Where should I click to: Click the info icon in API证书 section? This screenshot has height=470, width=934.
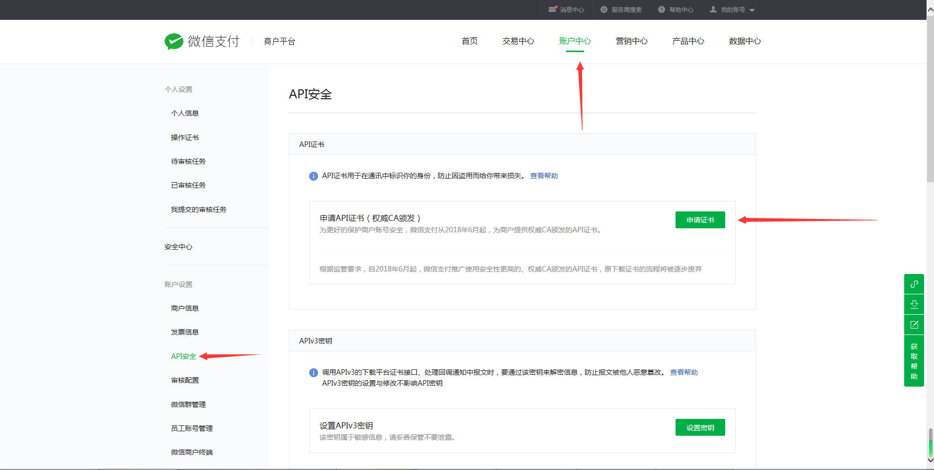click(314, 176)
